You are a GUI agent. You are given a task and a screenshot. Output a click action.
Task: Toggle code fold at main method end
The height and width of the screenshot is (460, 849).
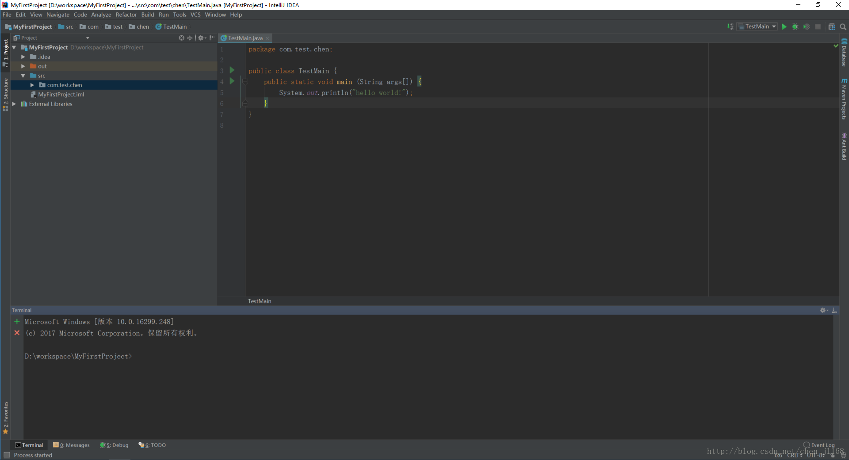(245, 103)
